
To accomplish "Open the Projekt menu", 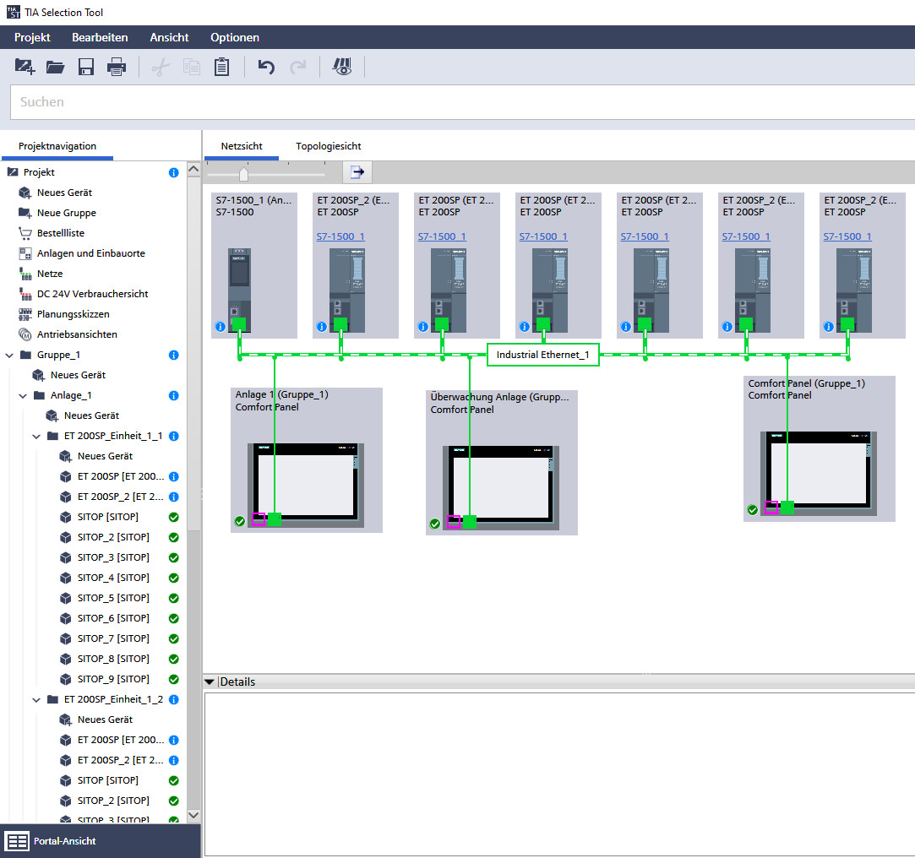I will coord(32,37).
